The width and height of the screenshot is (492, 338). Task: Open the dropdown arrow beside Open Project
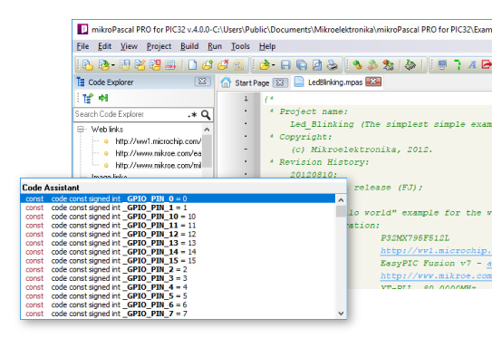(113, 65)
